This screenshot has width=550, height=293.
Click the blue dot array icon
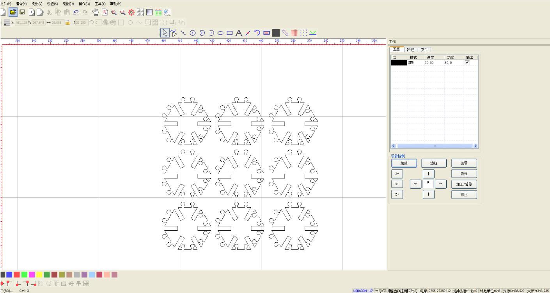pyautogui.click(x=303, y=33)
